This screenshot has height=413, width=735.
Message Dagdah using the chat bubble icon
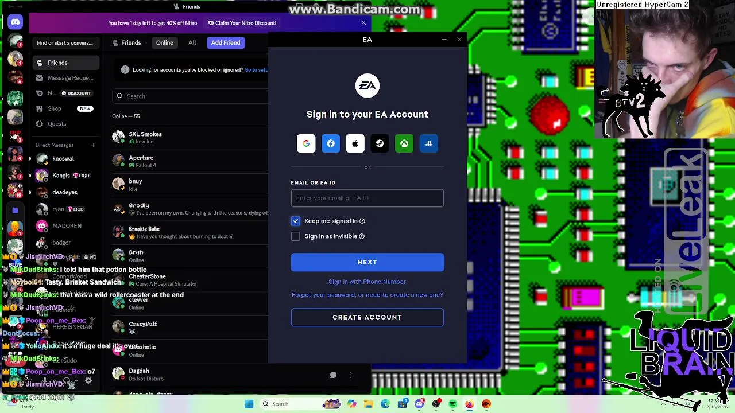pos(333,375)
